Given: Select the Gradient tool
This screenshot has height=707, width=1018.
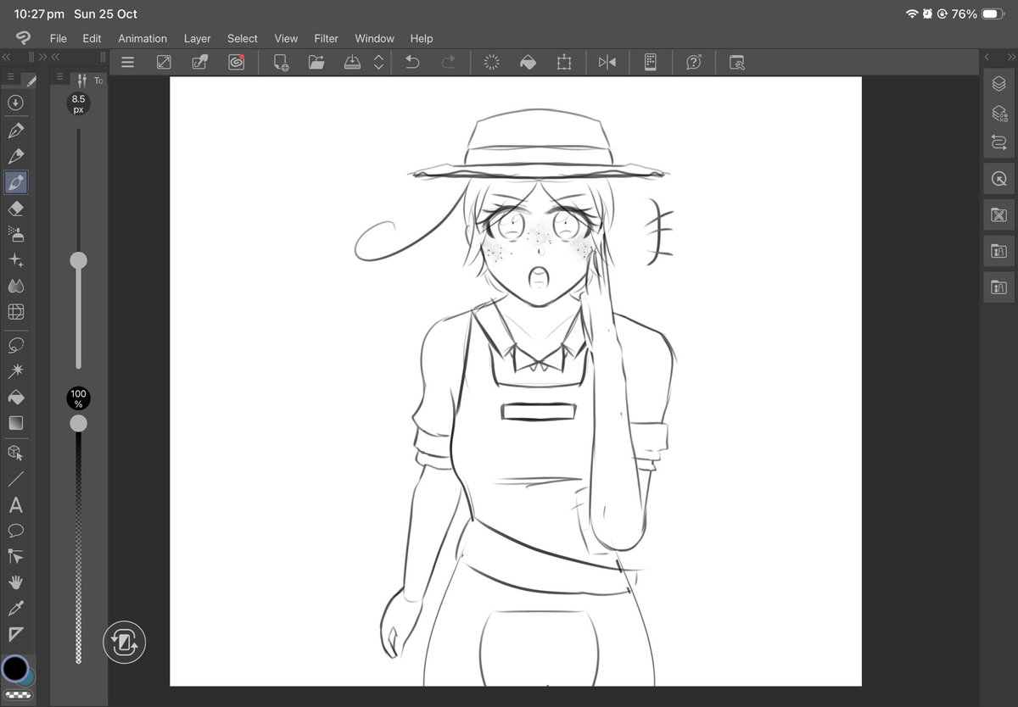Looking at the screenshot, I should click(15, 423).
